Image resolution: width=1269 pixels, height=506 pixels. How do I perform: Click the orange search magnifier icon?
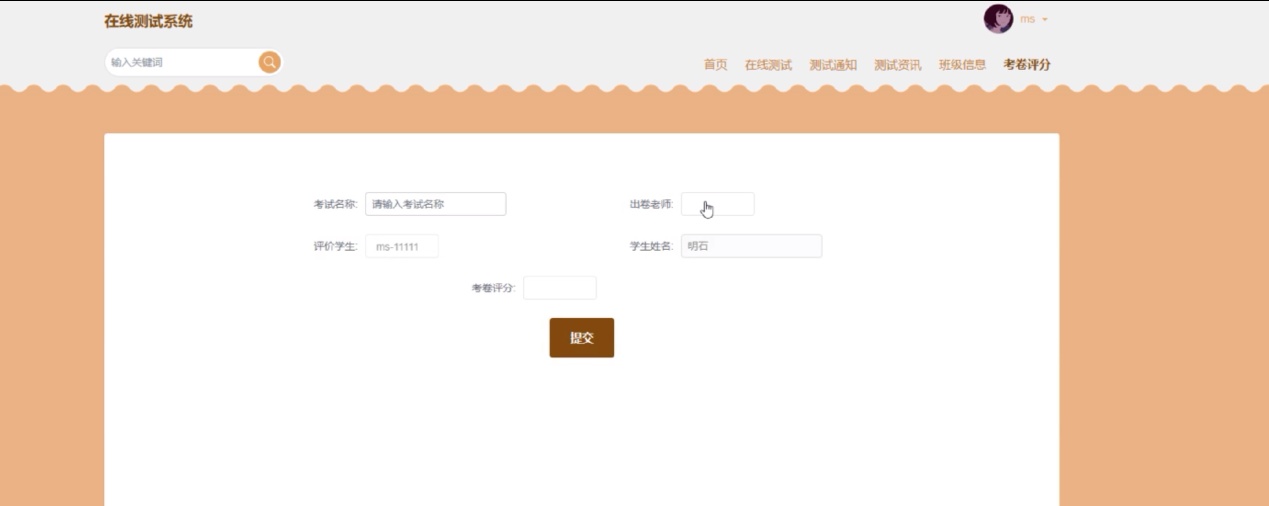[270, 62]
